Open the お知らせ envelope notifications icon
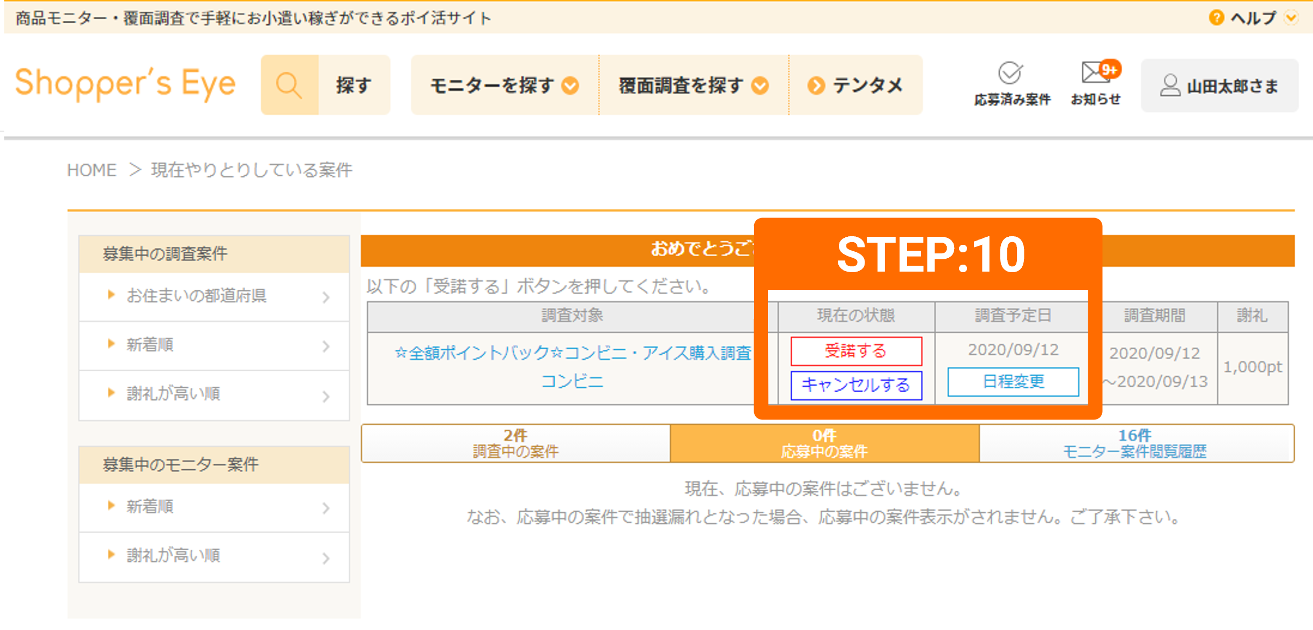The height and width of the screenshot is (630, 1313). coord(1095,73)
